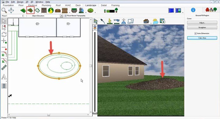
Task: Select the yellow winding Path tool
Action: point(51,10)
